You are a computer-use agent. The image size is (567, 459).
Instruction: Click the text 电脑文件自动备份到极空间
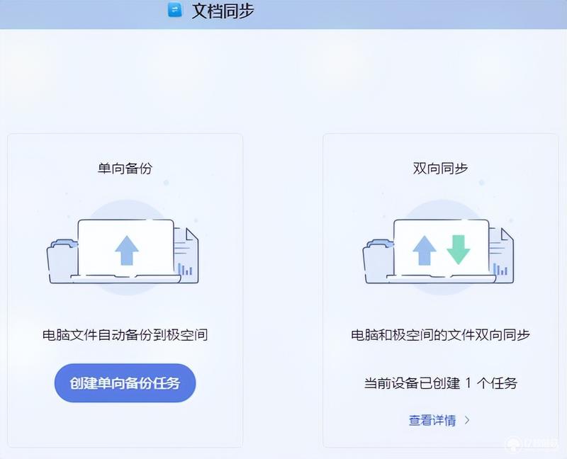point(125,335)
